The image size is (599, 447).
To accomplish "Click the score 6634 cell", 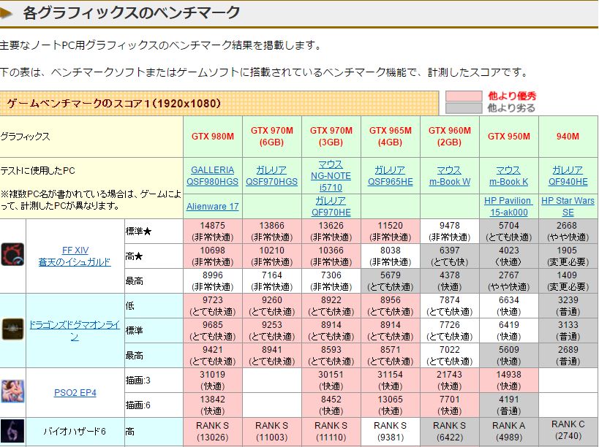I will (509, 305).
